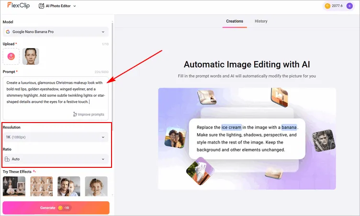The height and width of the screenshot is (216, 360).
Task: Open the Google Nano Banana Pro model dropdown
Action: tap(56, 32)
